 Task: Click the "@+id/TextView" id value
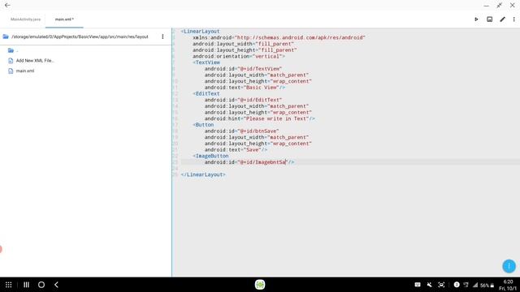click(x=260, y=69)
